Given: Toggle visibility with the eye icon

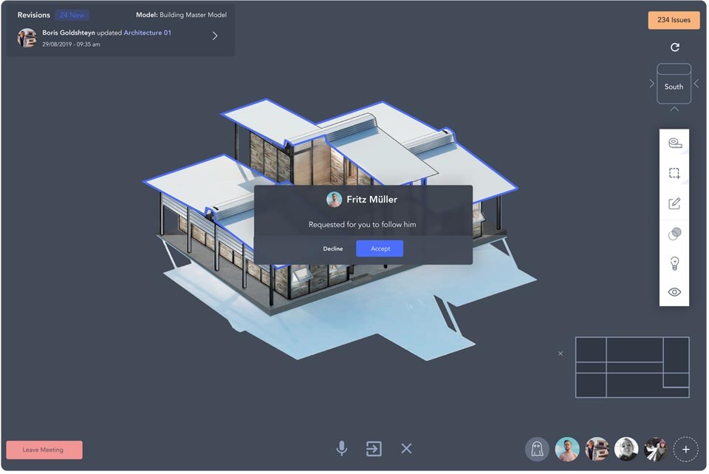Looking at the screenshot, I should click(x=674, y=292).
